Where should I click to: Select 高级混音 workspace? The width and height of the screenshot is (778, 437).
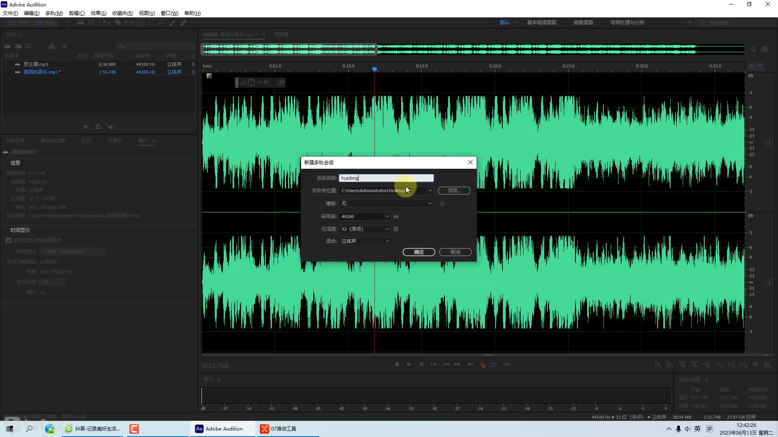point(583,23)
